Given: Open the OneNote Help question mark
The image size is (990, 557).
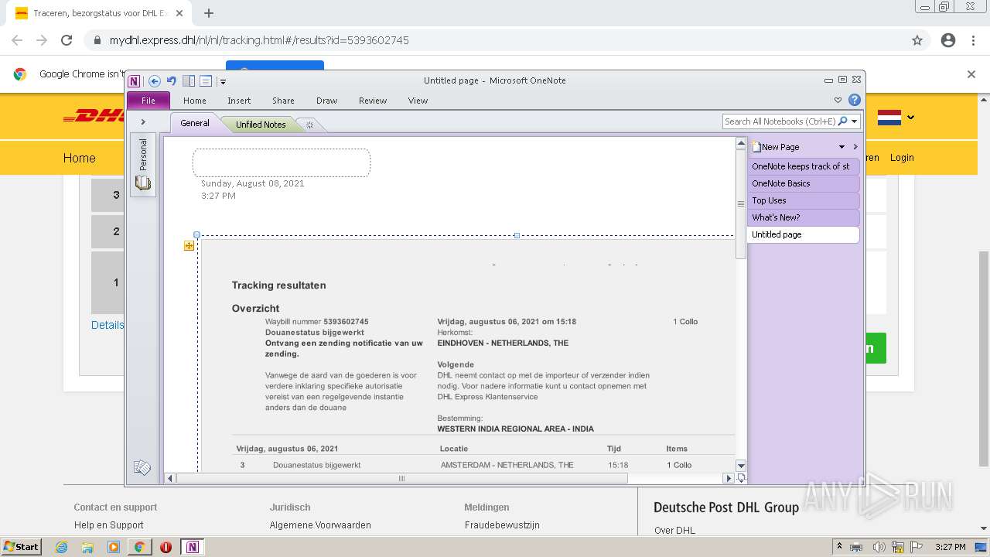Looking at the screenshot, I should [x=855, y=100].
